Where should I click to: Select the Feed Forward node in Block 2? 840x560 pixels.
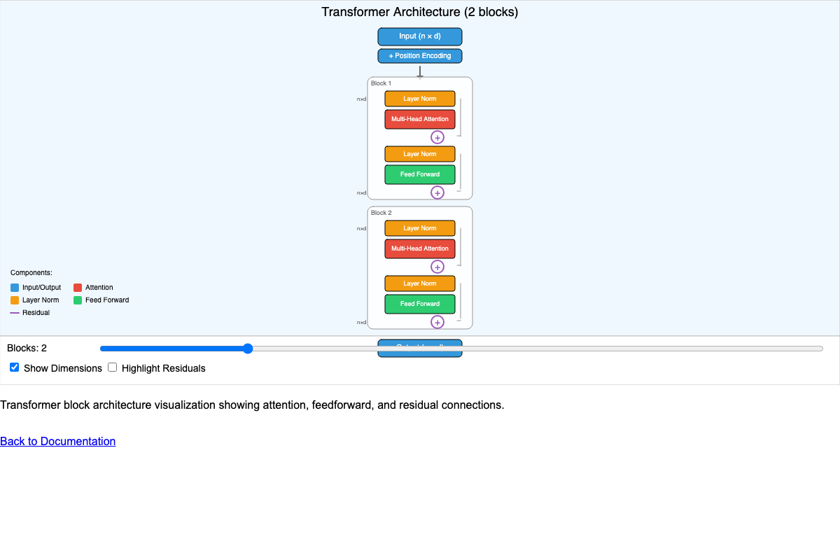point(420,304)
